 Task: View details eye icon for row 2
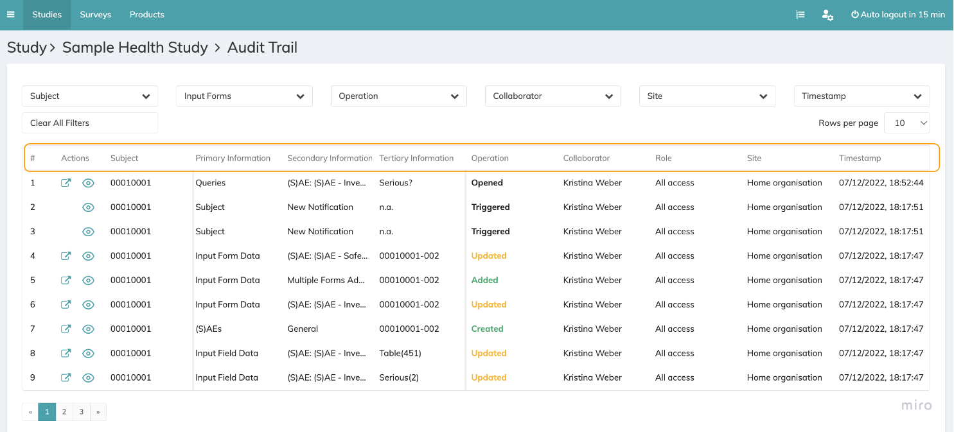89,207
